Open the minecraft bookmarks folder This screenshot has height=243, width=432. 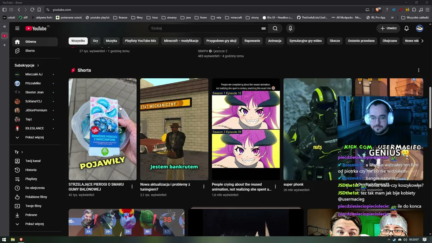234,18
